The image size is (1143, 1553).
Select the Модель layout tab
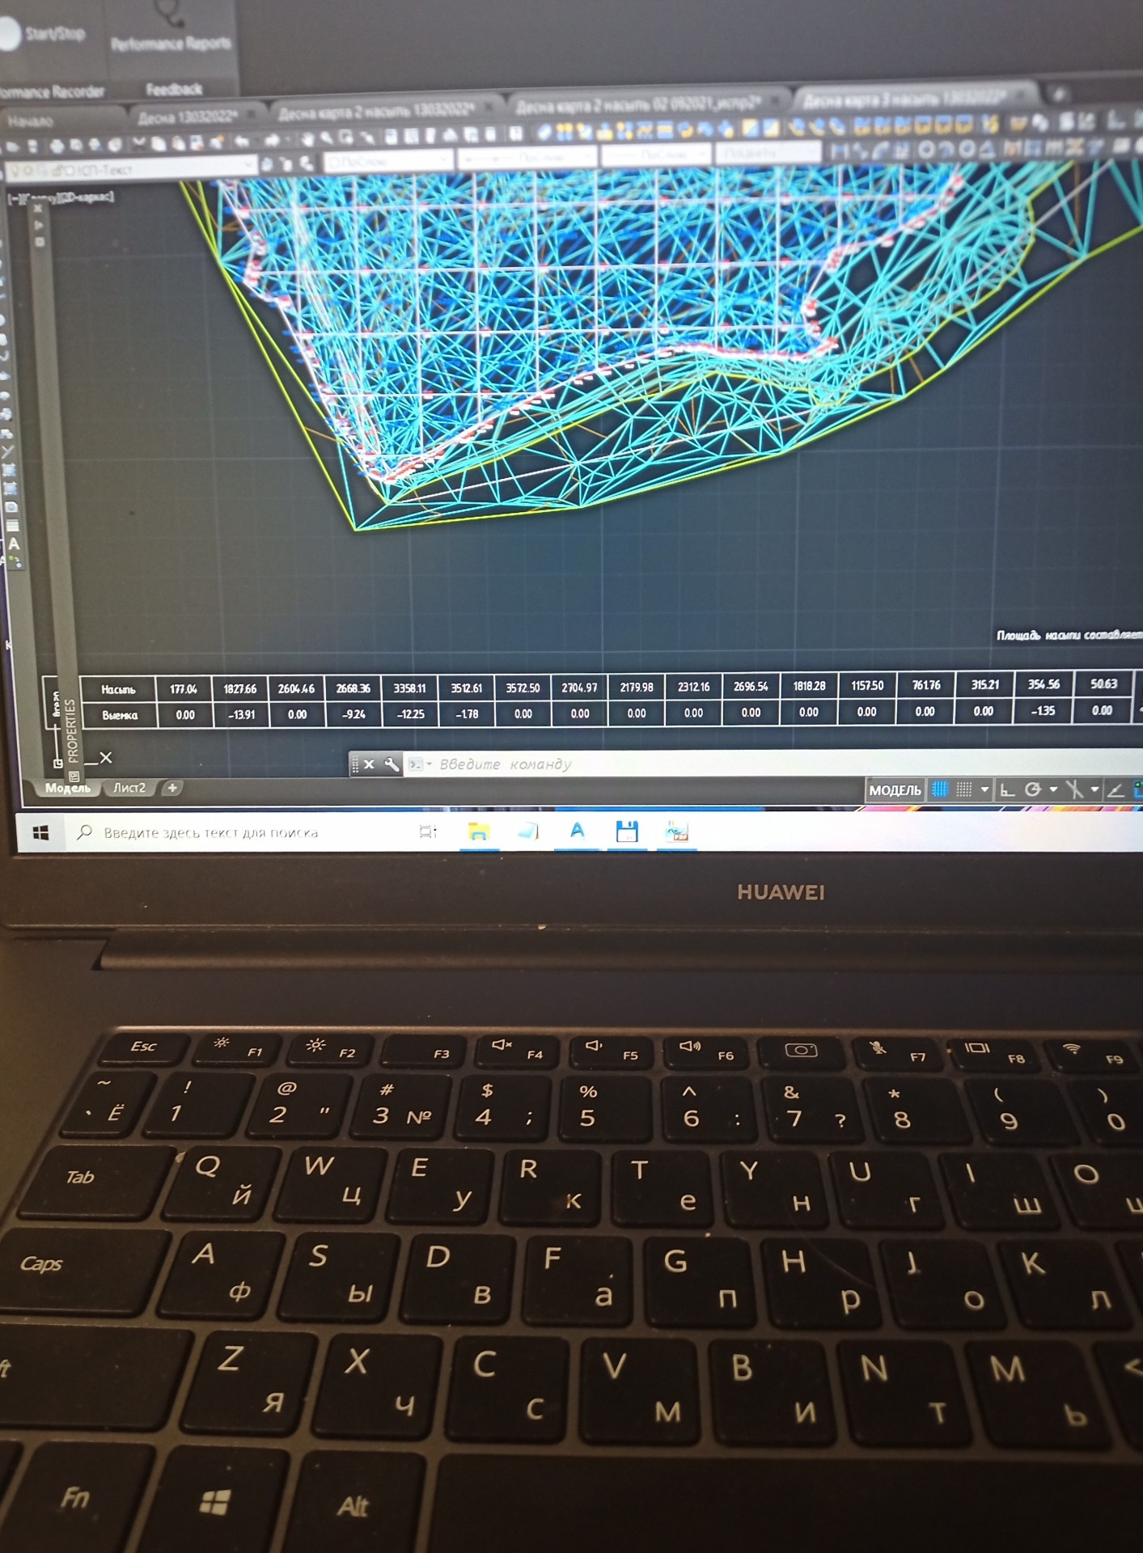(67, 788)
